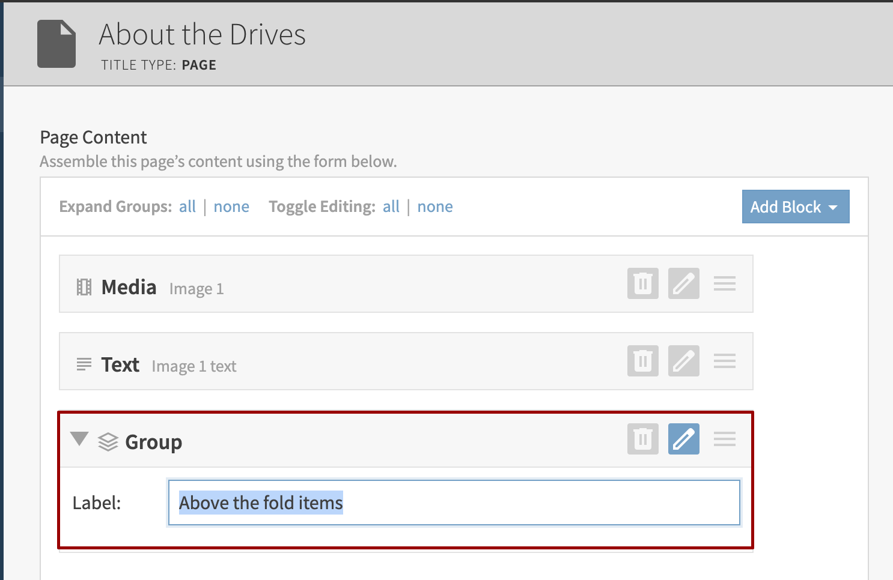Viewport: 893px width, 580px height.
Task: Collapse the Group block with triangle arrow
Action: pyautogui.click(x=79, y=440)
